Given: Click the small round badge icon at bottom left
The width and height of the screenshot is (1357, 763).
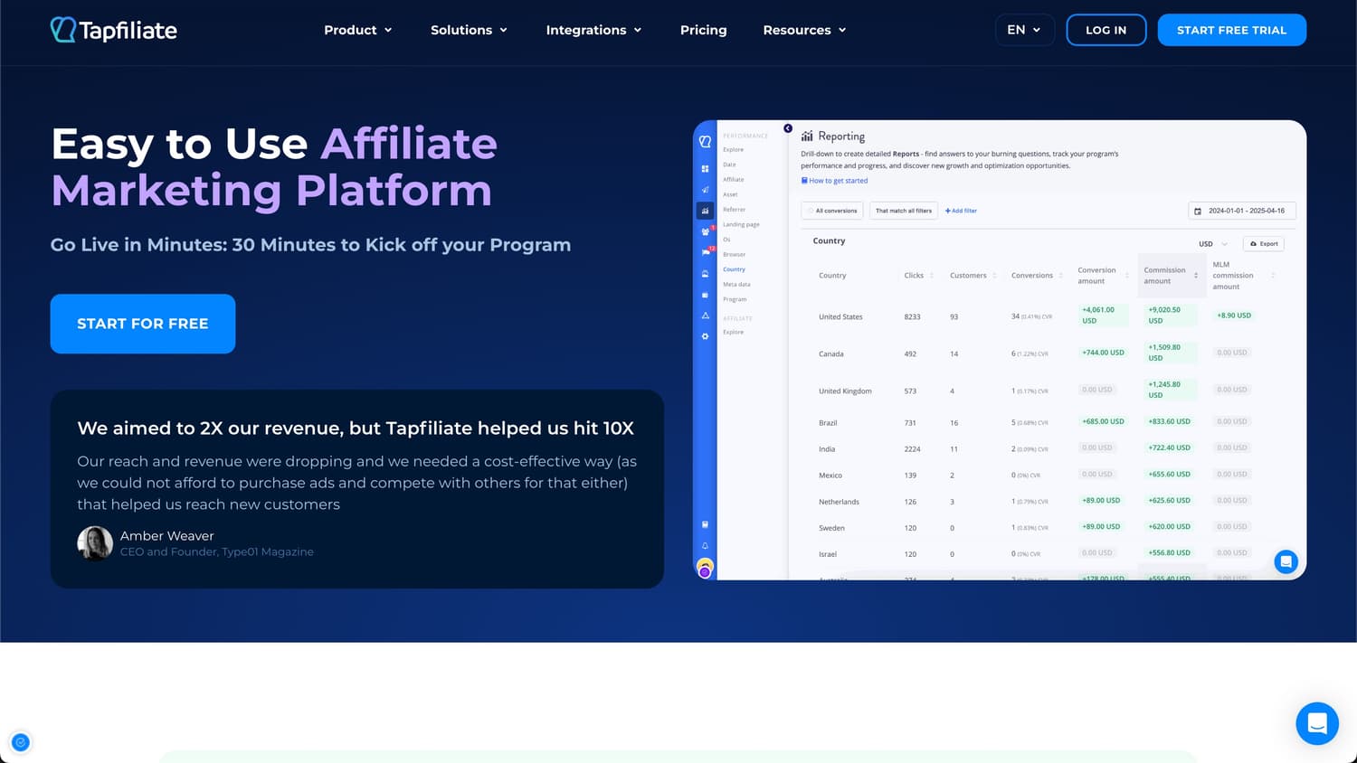Looking at the screenshot, I should [x=21, y=742].
